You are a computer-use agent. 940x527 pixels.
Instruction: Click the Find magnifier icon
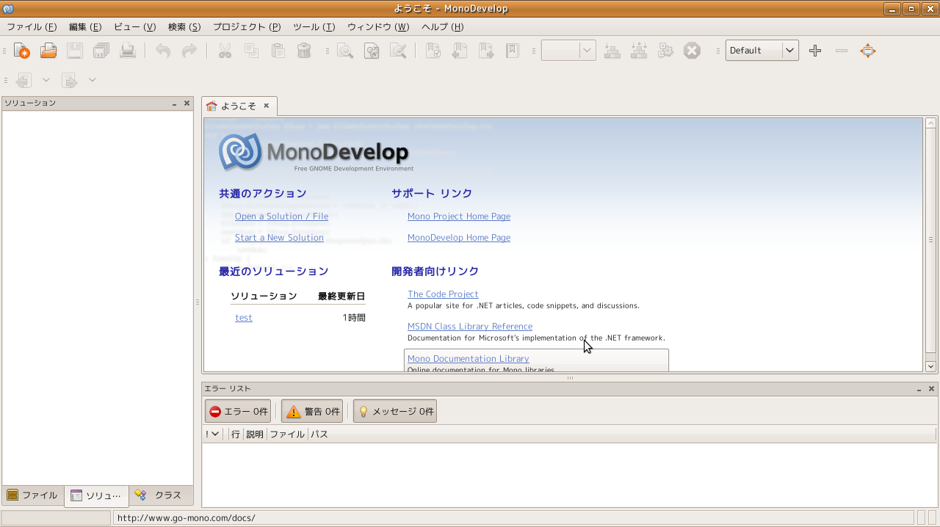click(x=345, y=51)
